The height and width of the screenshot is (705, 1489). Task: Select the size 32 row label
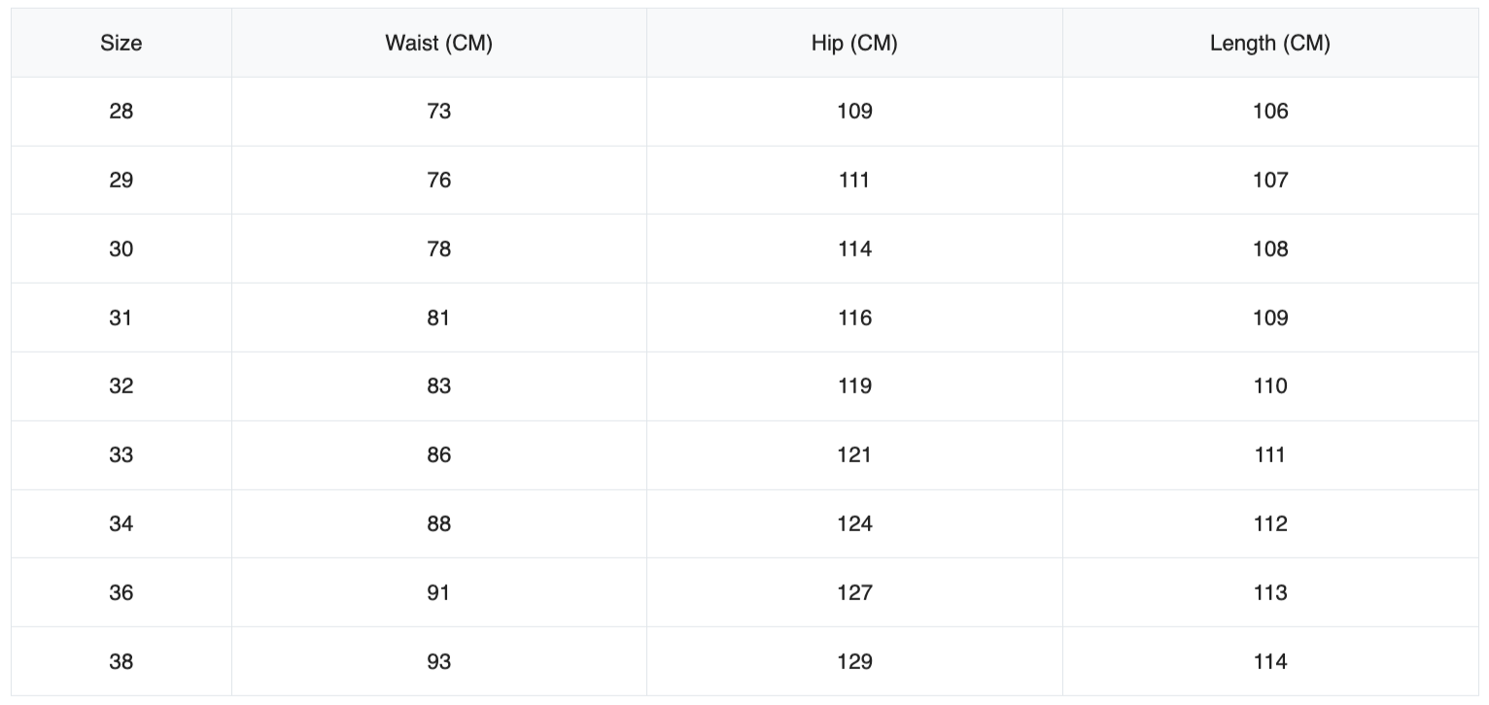click(x=121, y=386)
